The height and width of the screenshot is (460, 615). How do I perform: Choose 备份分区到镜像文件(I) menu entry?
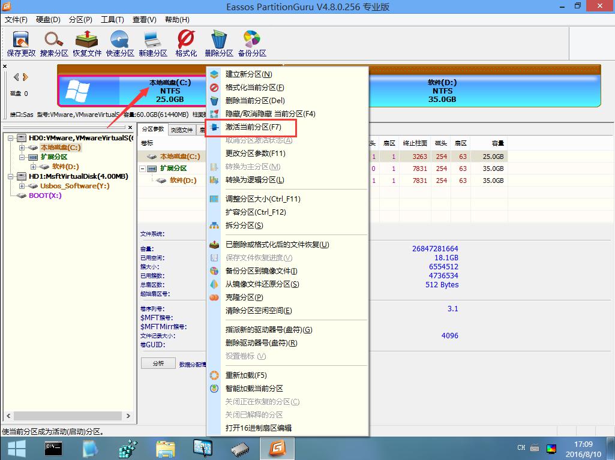point(287,271)
